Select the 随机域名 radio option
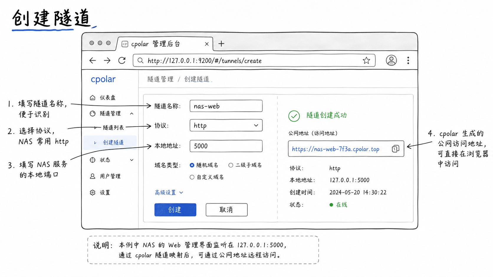This screenshot has width=493, height=277. tap(192, 165)
